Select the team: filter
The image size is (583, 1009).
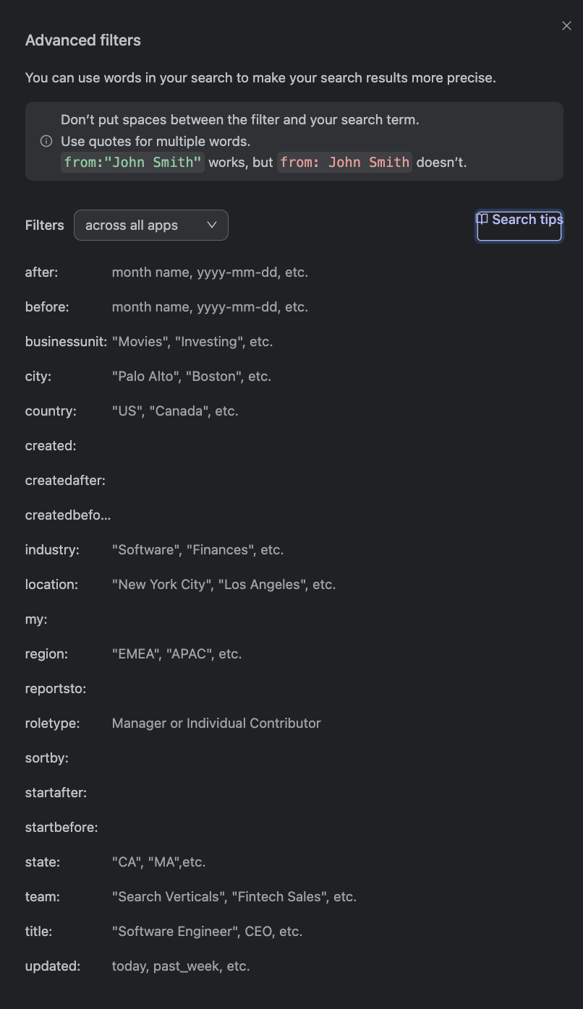pos(43,897)
